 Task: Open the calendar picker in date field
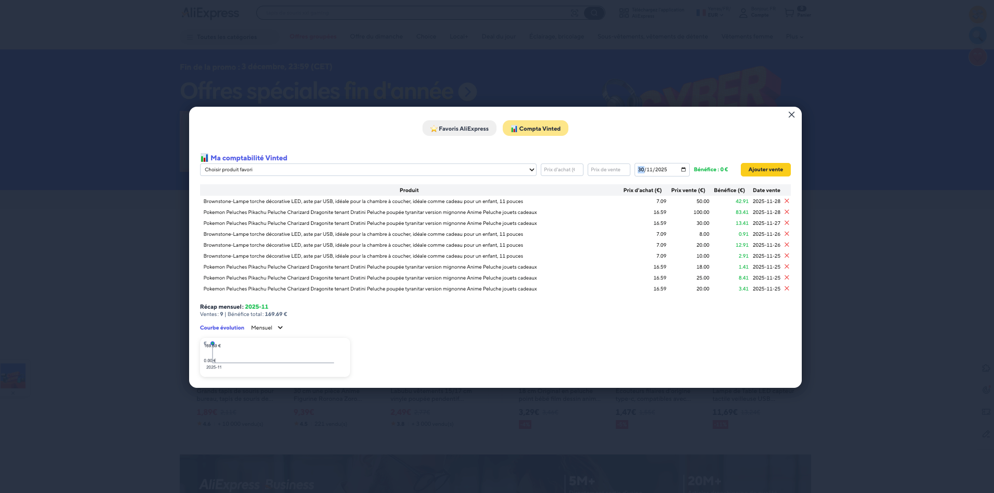pos(683,170)
